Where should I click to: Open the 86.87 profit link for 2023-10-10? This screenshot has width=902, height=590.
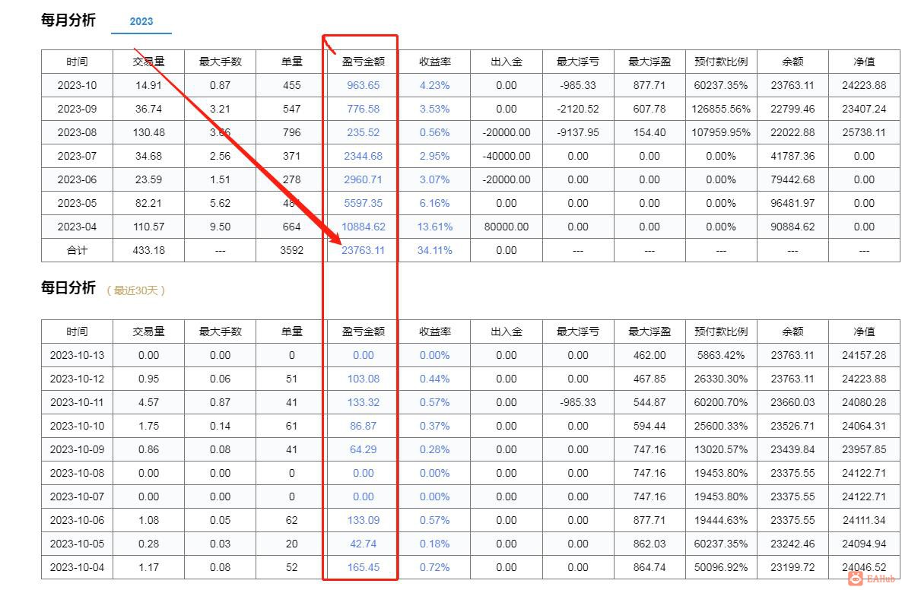coord(363,426)
